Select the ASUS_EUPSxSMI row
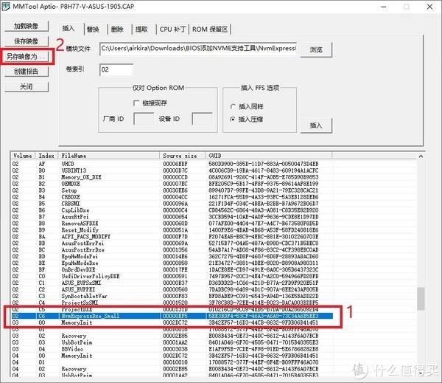Image resolution: width=442 pixels, height=383 pixels. point(172,283)
